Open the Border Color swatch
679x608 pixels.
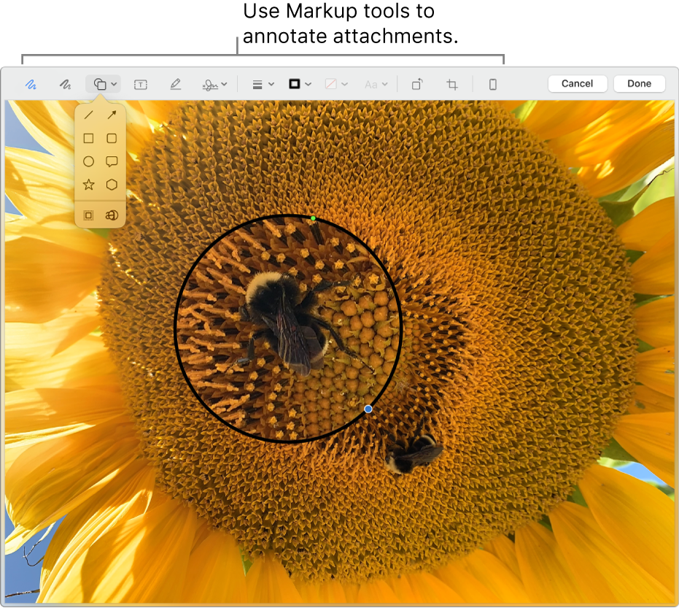tap(298, 84)
